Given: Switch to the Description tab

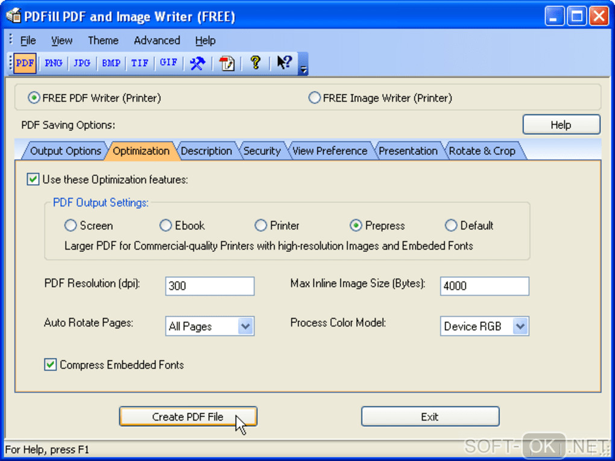Looking at the screenshot, I should (206, 151).
